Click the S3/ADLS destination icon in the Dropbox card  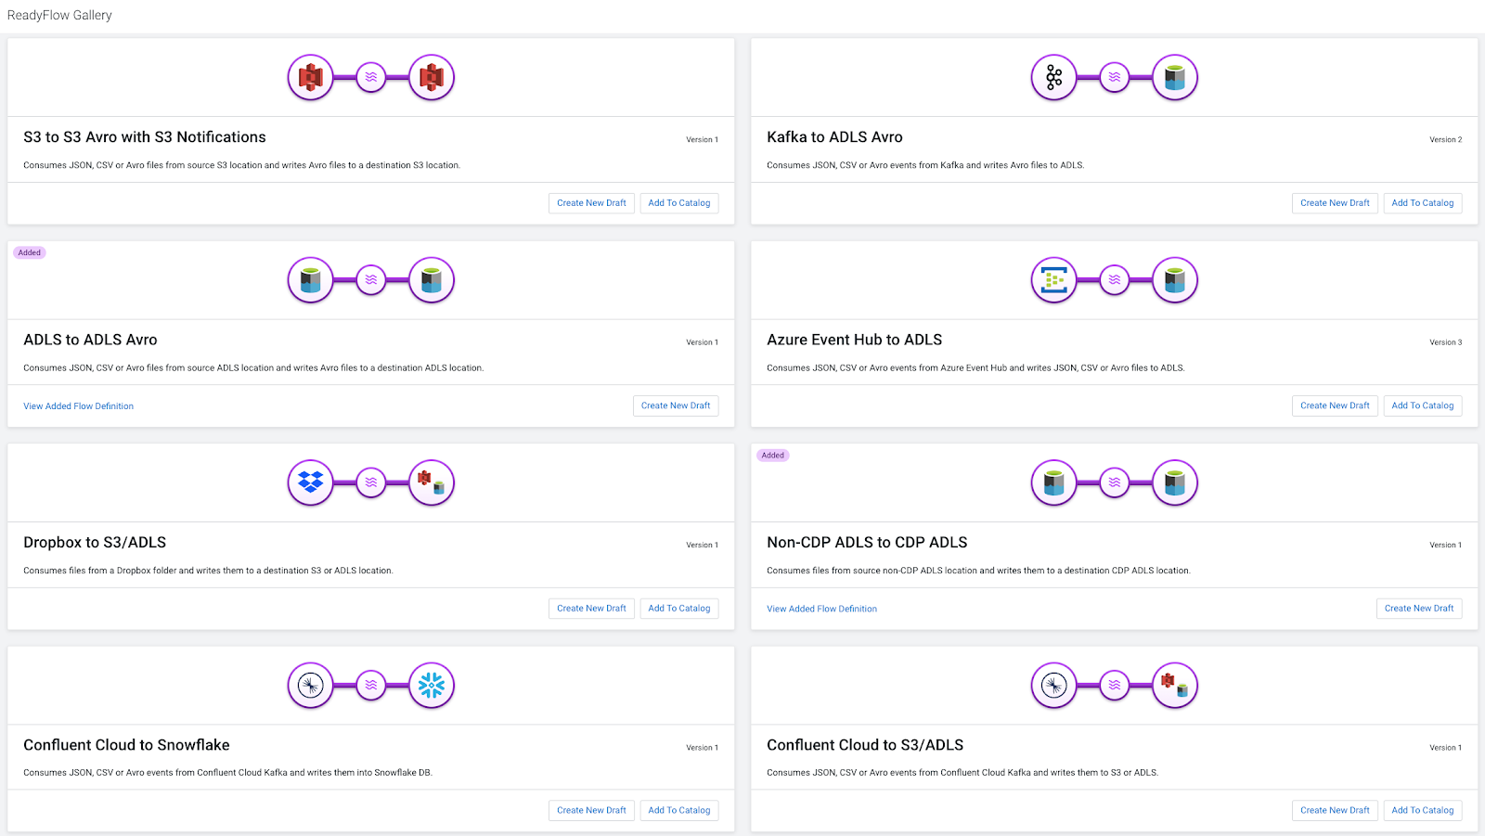[x=432, y=482]
